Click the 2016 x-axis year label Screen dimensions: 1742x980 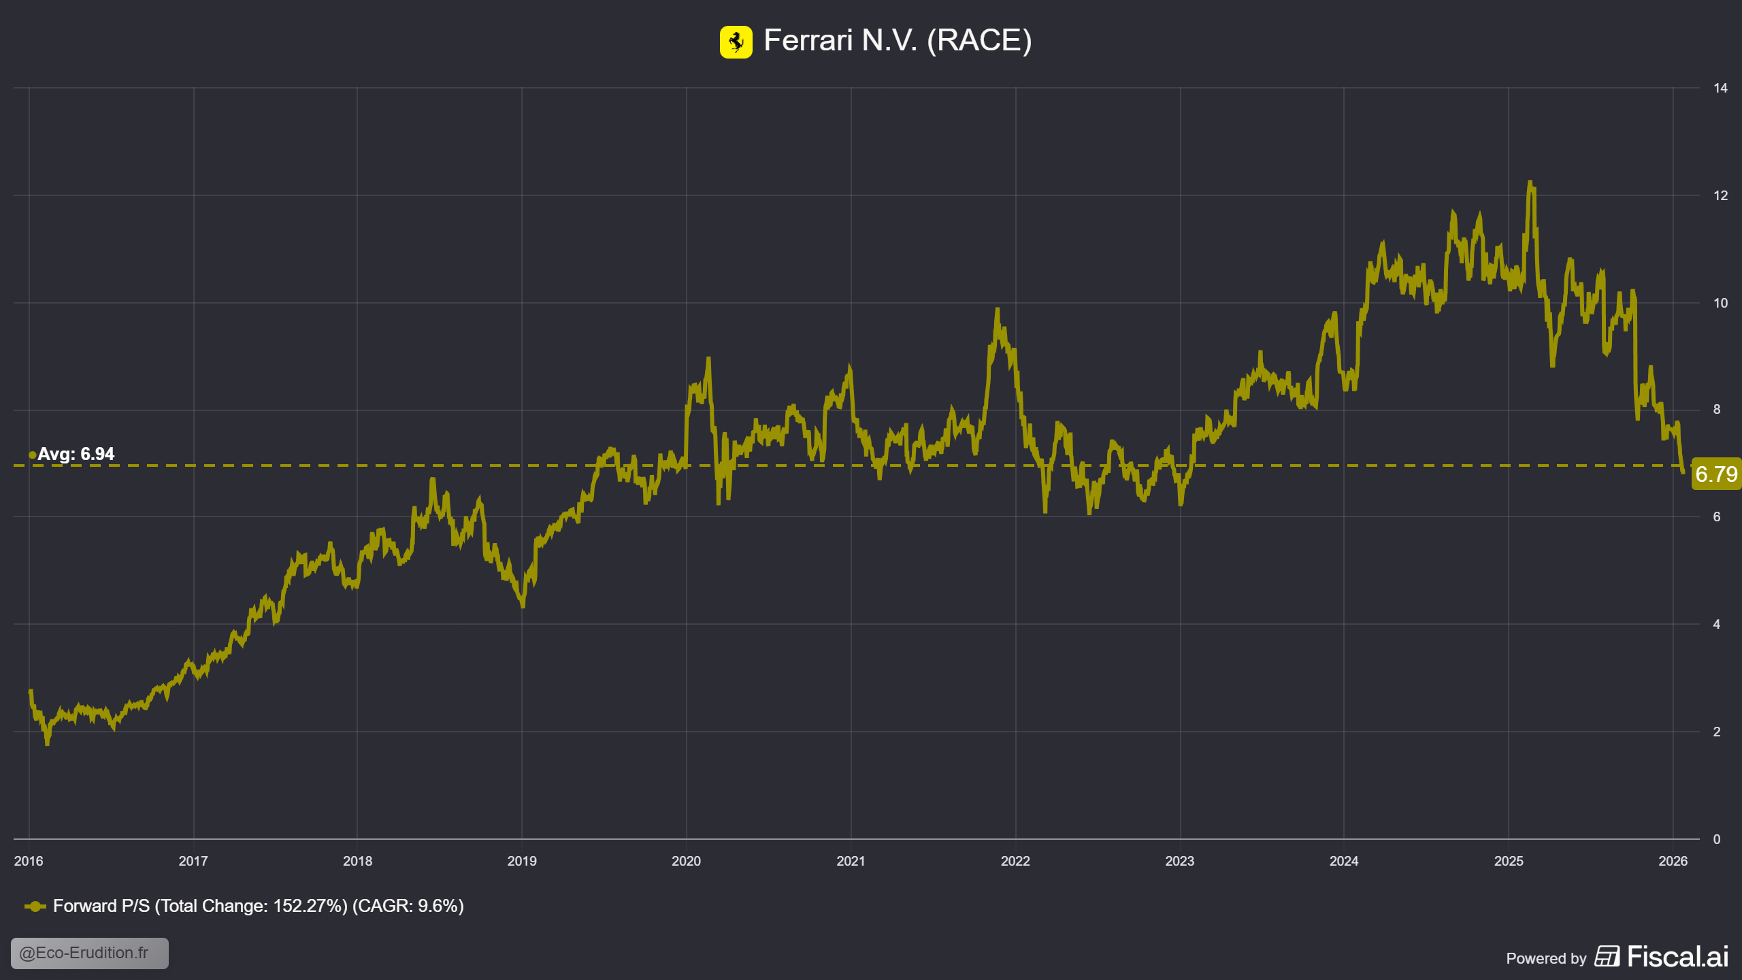pos(29,861)
